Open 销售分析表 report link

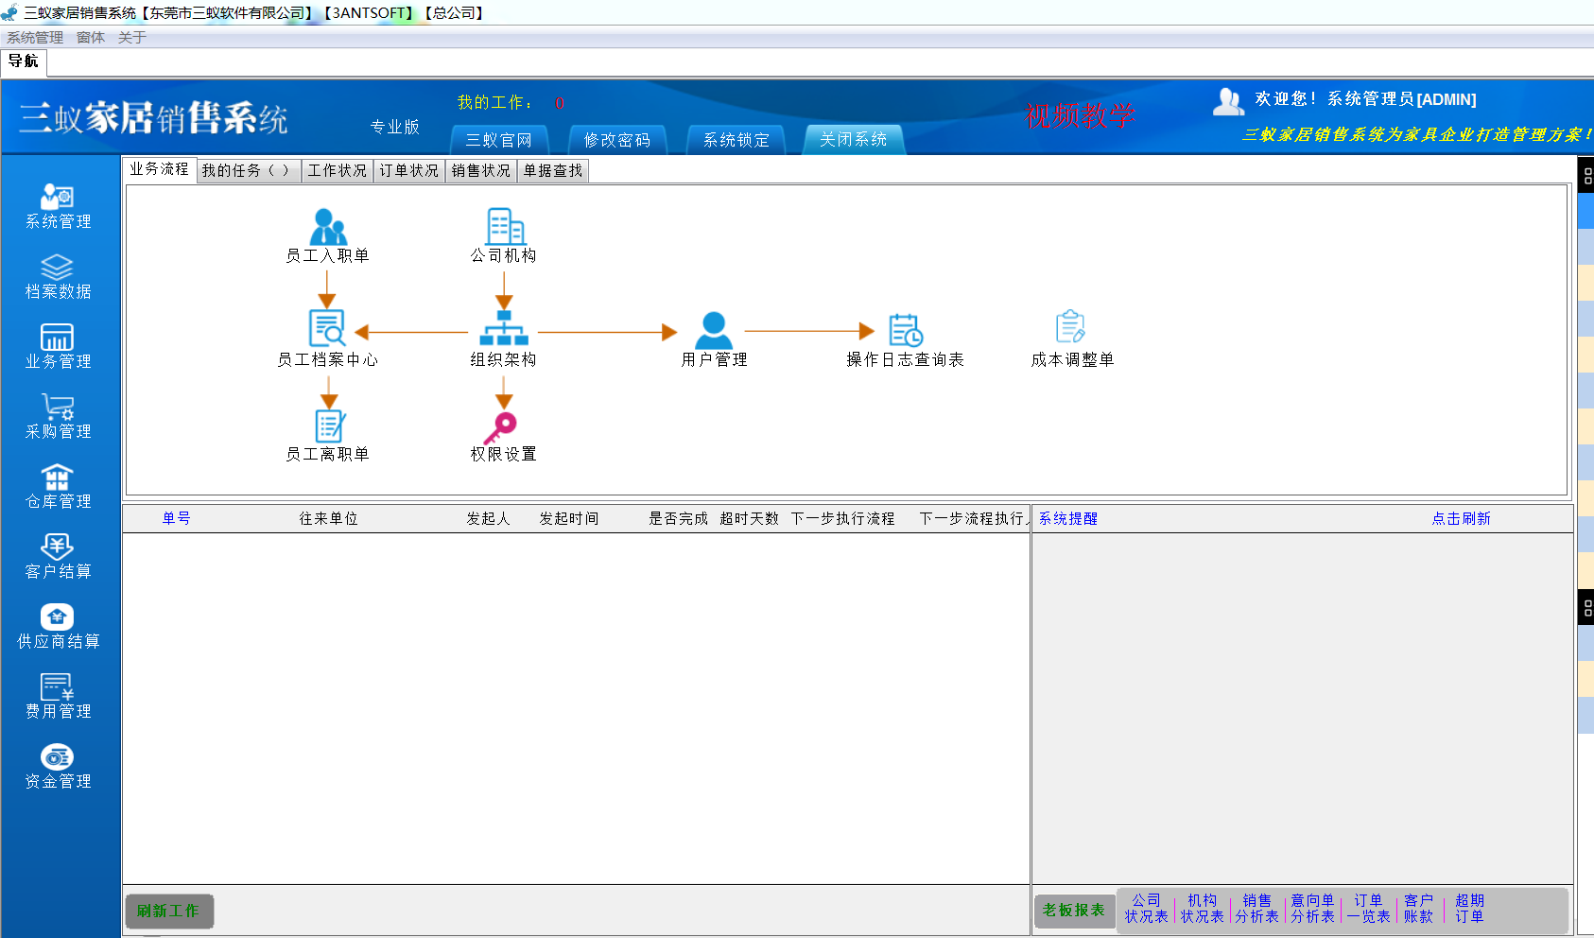[1256, 909]
